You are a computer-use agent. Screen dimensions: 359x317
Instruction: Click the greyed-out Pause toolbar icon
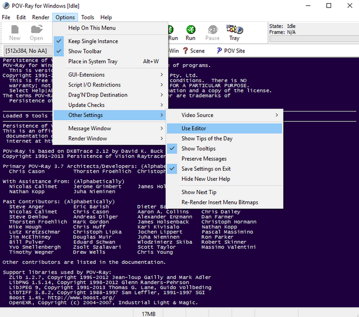coord(213,30)
